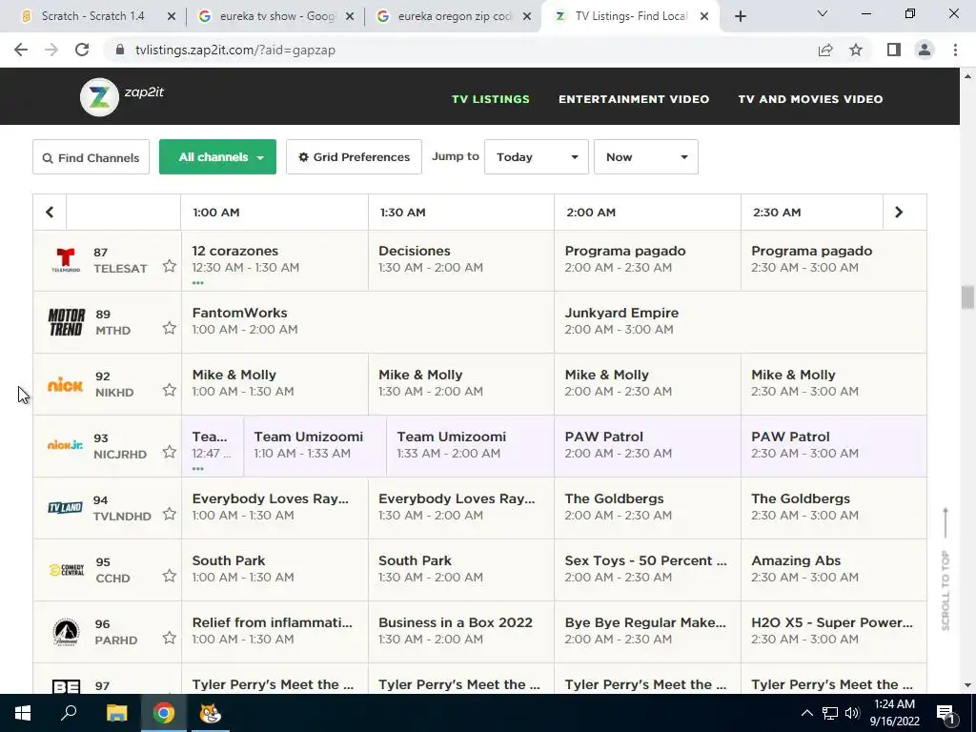Open ENTERTAINMENT VIDEO in the navigation
Viewport: 976px width, 732px height.
point(634,99)
